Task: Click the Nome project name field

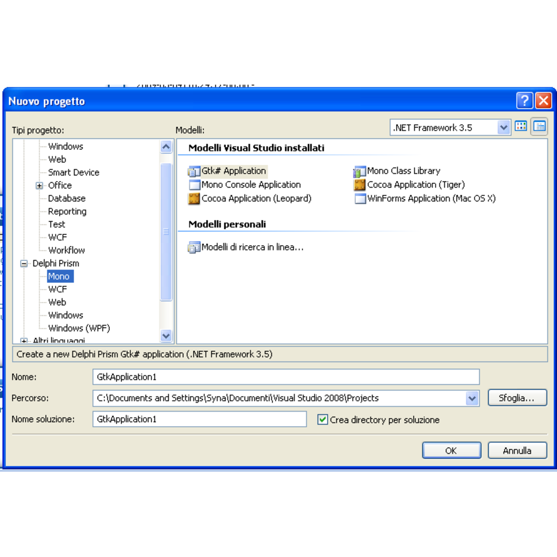Action: coord(286,377)
